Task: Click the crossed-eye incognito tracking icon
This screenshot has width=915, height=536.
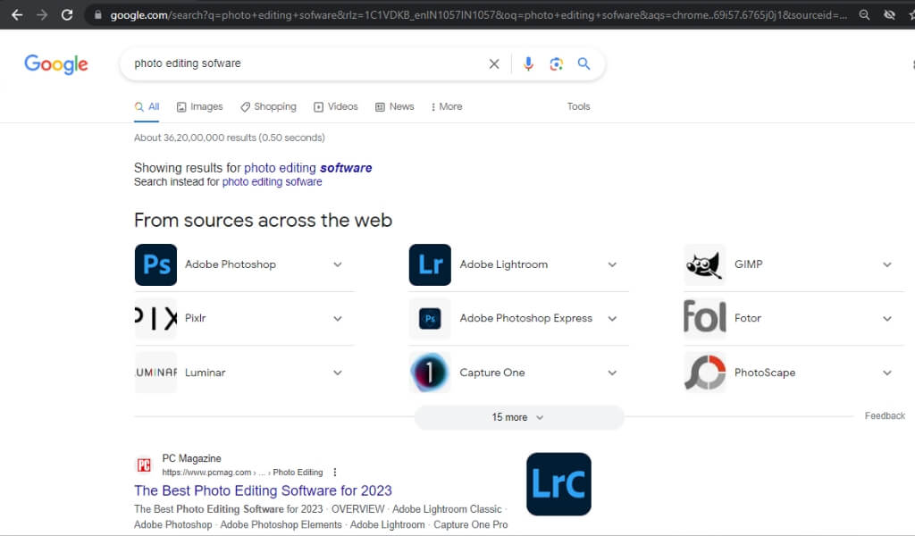Action: (x=889, y=14)
